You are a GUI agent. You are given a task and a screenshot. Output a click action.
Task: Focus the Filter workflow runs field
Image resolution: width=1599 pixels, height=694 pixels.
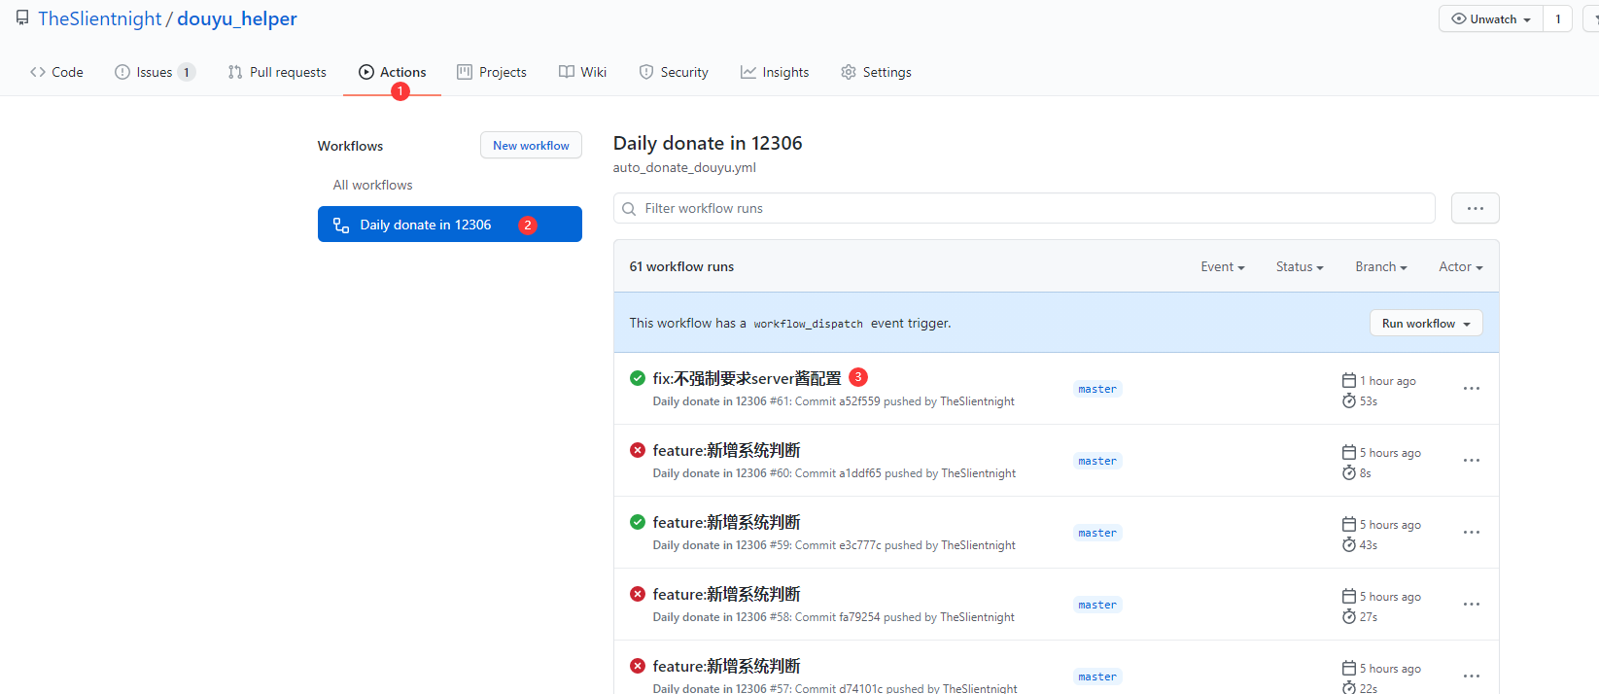1025,208
